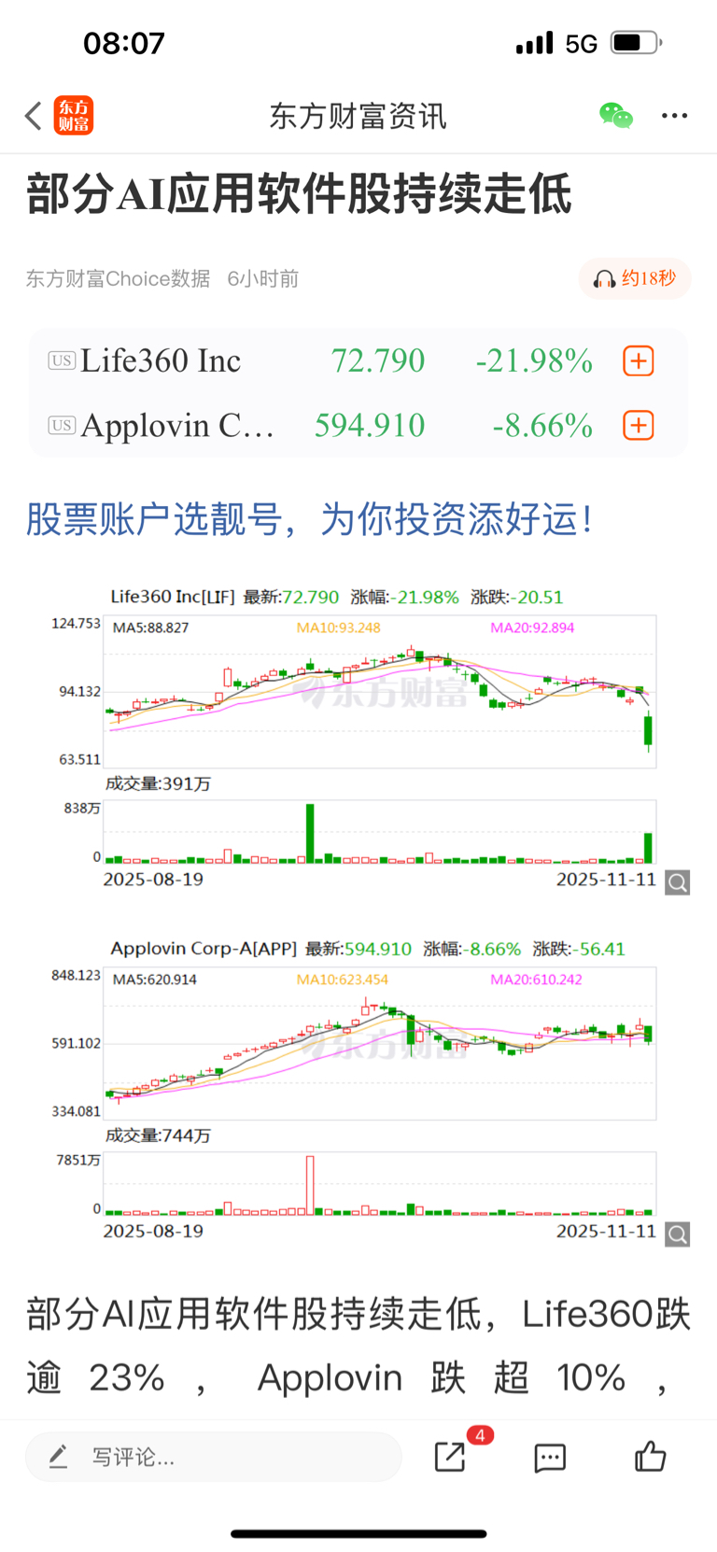
Task: Tap the 08:07 clock
Action: pyautogui.click(x=124, y=43)
